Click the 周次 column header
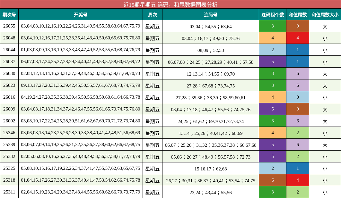The width and height of the screenshot is (341, 198). coord(153,14)
